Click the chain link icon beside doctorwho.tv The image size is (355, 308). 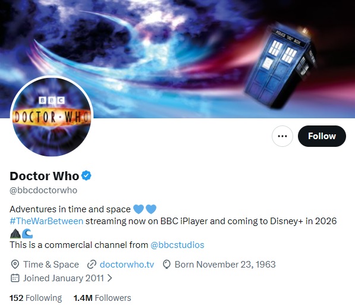[x=92, y=265]
